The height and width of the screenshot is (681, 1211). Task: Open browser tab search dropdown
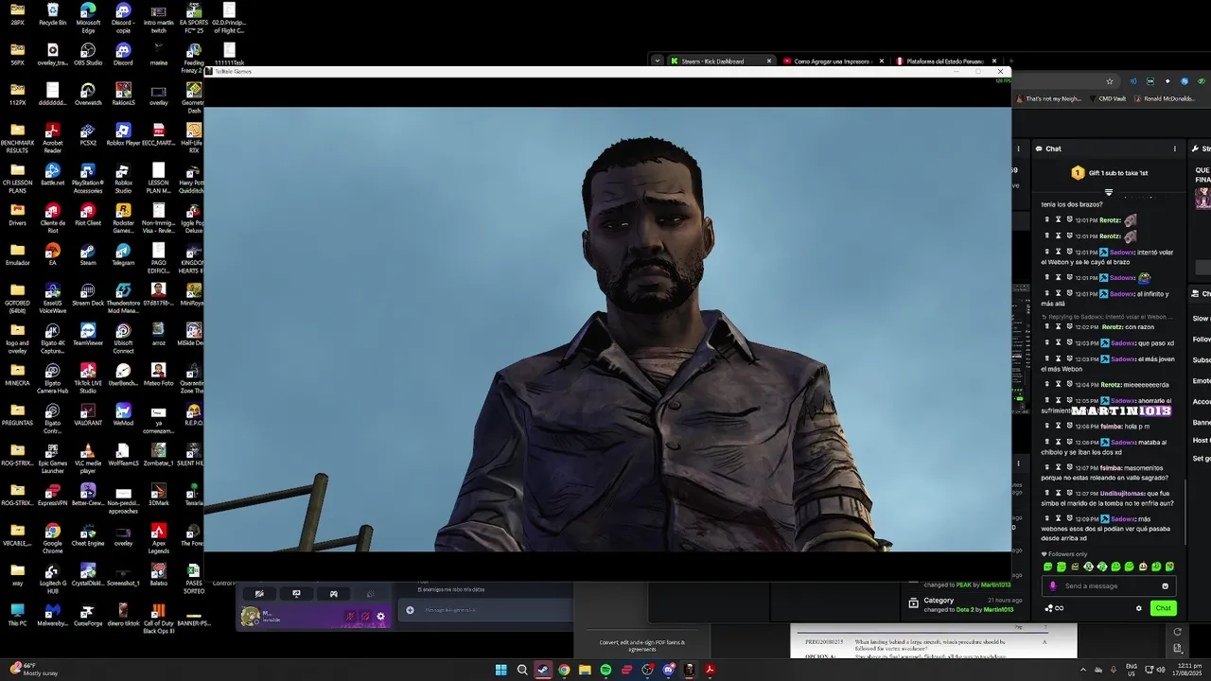point(657,61)
